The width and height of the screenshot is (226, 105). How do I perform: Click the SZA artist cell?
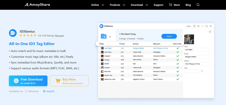[134, 64]
